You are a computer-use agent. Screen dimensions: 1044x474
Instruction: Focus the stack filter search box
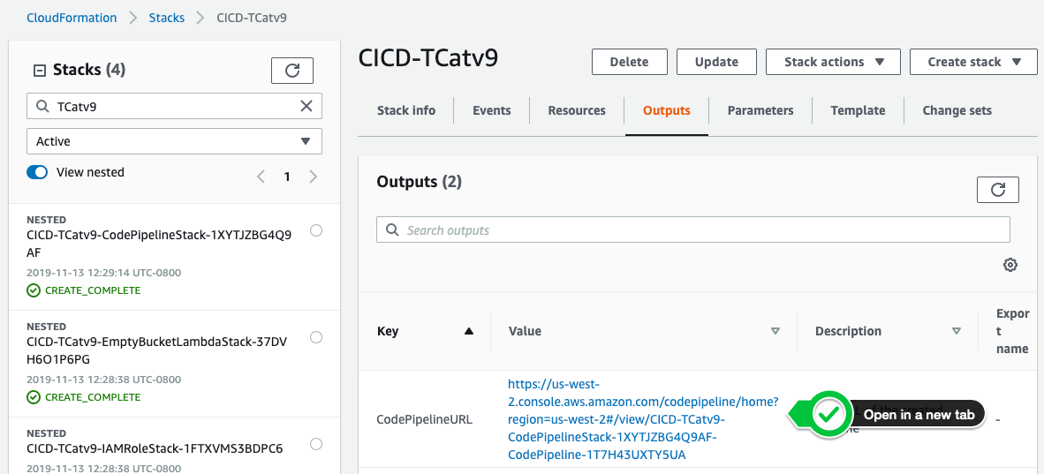point(175,106)
